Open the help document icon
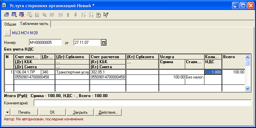This screenshot has height=128, width=256. tap(98, 15)
